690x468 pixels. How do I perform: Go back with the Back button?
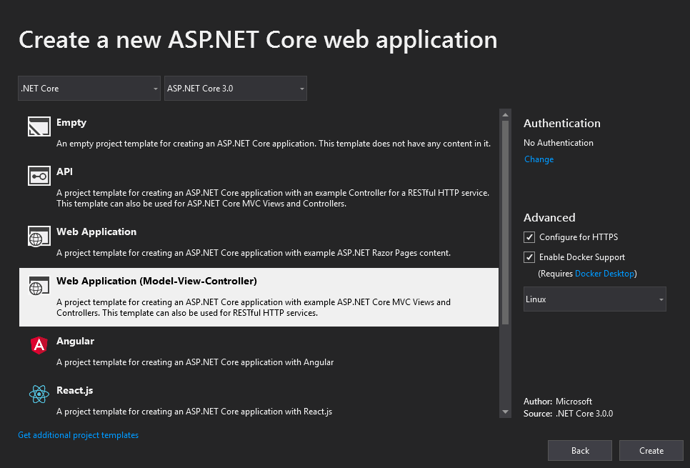coord(580,450)
